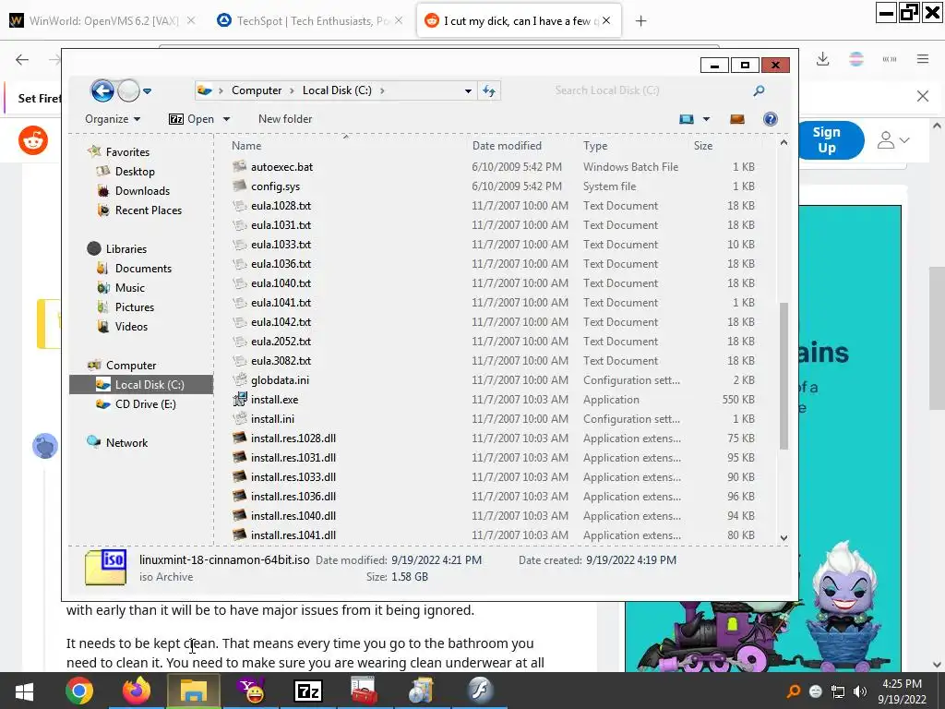The image size is (945, 709).
Task: Click the file list scroll up arrow
Action: (x=784, y=143)
